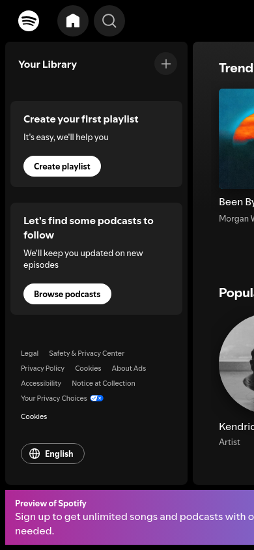Open the About Ads link

point(129,368)
